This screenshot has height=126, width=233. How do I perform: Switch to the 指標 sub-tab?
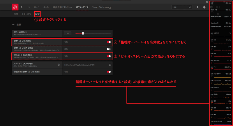[16, 14]
